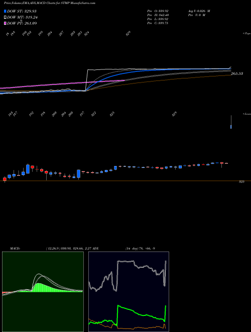Click the 265.53 price label on EMA chart

pos(237,73)
